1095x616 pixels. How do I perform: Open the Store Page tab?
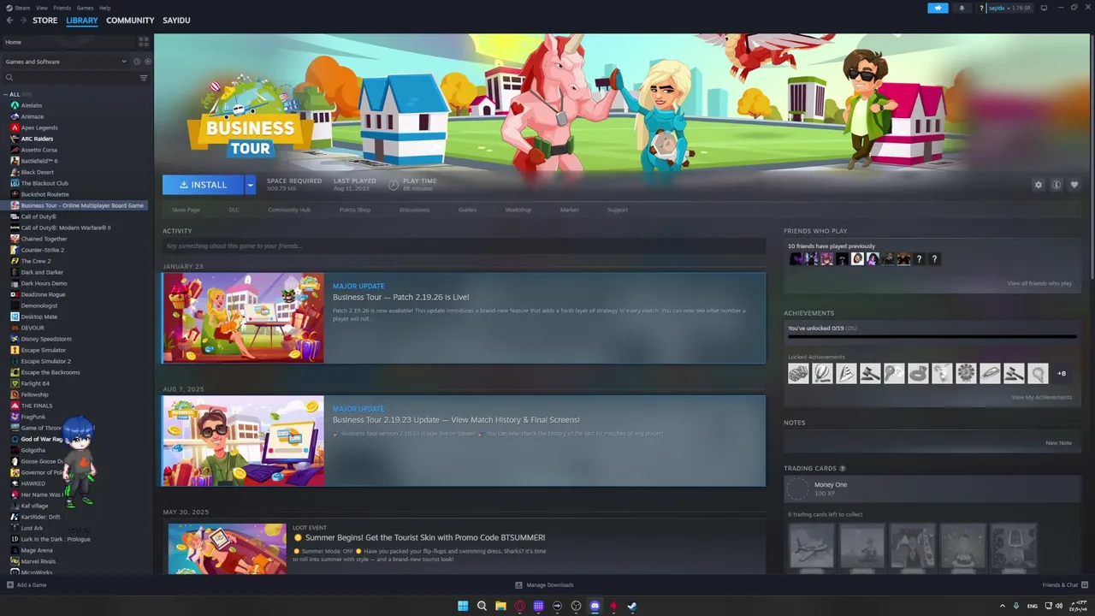(x=186, y=210)
